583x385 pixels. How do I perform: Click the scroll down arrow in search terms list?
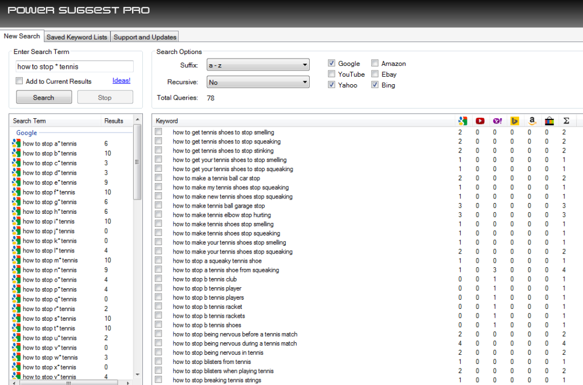click(138, 375)
